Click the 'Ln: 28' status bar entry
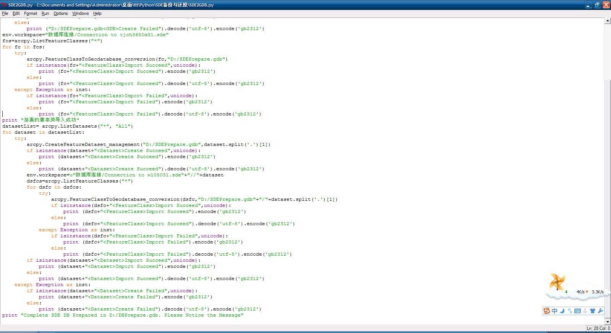Image resolution: width=611 pixels, height=333 pixels. pos(592,328)
